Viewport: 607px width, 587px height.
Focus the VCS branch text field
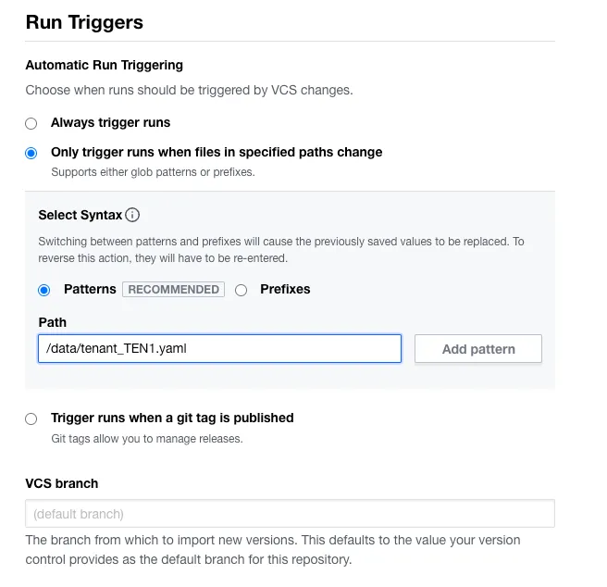290,513
